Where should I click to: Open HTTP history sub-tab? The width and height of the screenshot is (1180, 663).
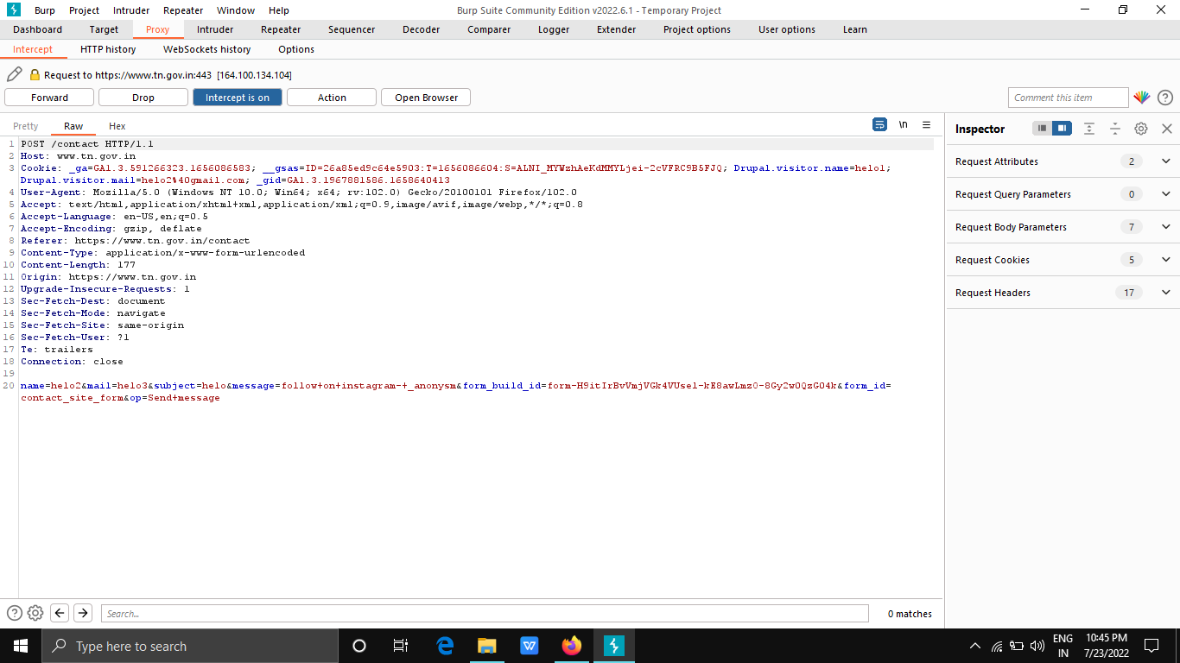pyautogui.click(x=108, y=49)
